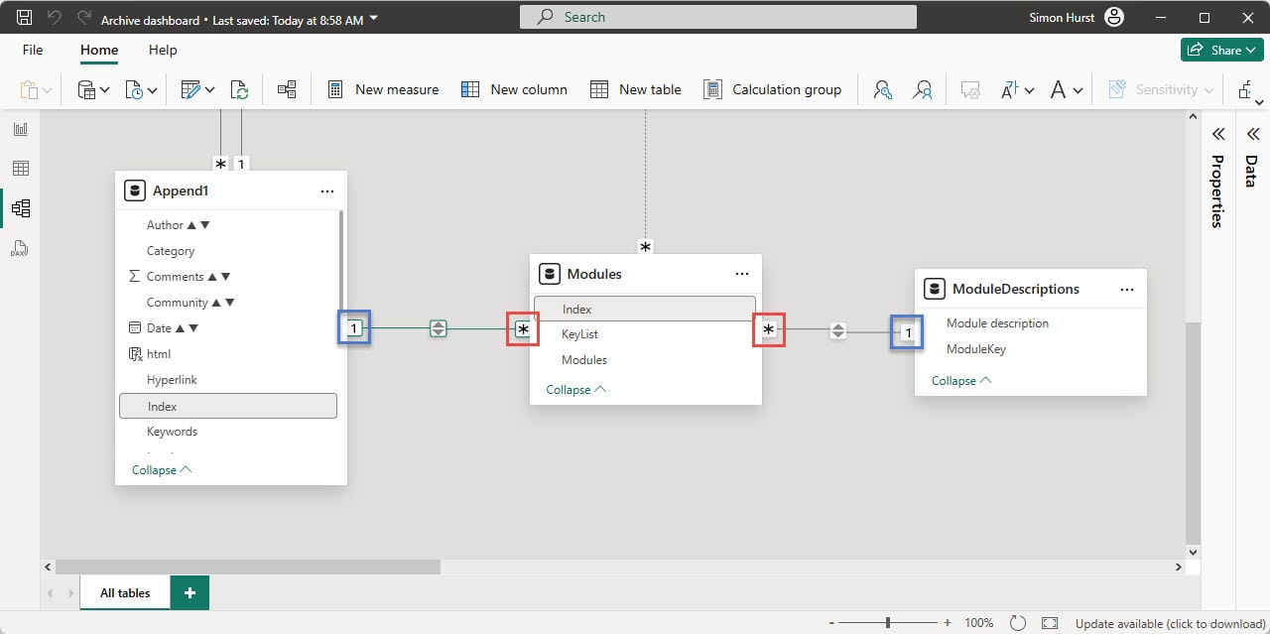The image size is (1270, 634).
Task: Click the Share button
Action: tap(1221, 49)
